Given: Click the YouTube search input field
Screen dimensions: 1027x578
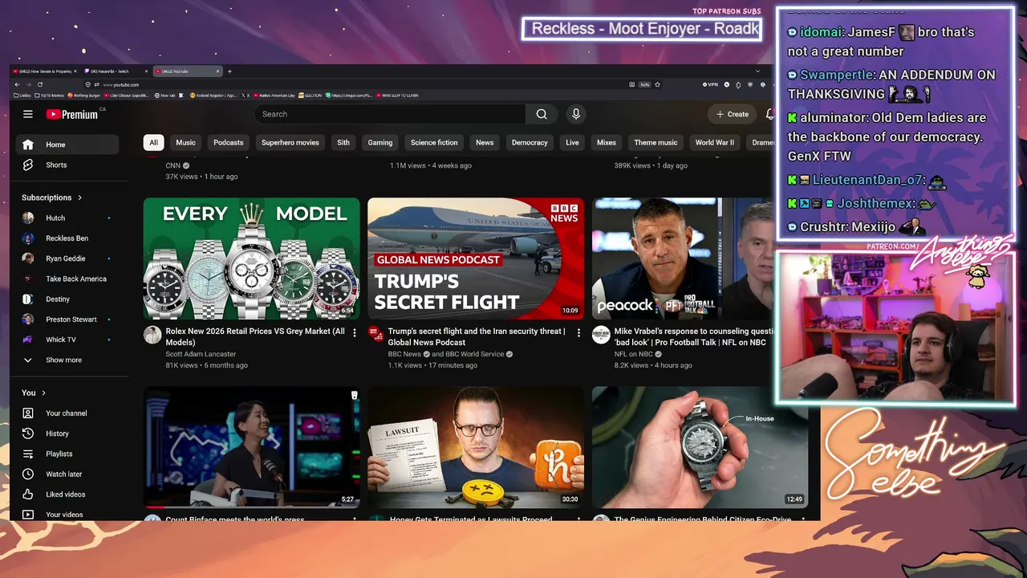Looking at the screenshot, I should click(390, 114).
